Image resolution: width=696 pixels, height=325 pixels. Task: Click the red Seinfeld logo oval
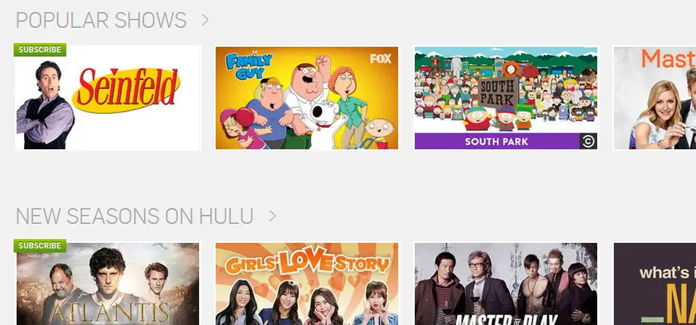(x=127, y=90)
